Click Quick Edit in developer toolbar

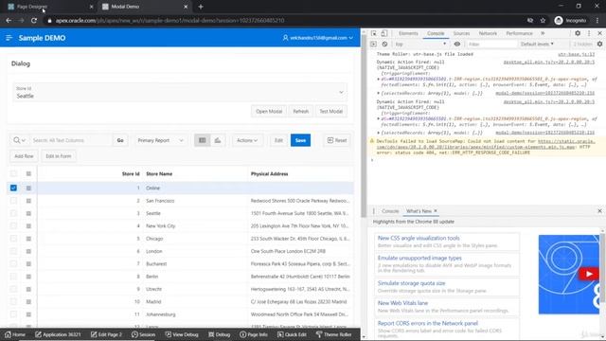(x=292, y=334)
